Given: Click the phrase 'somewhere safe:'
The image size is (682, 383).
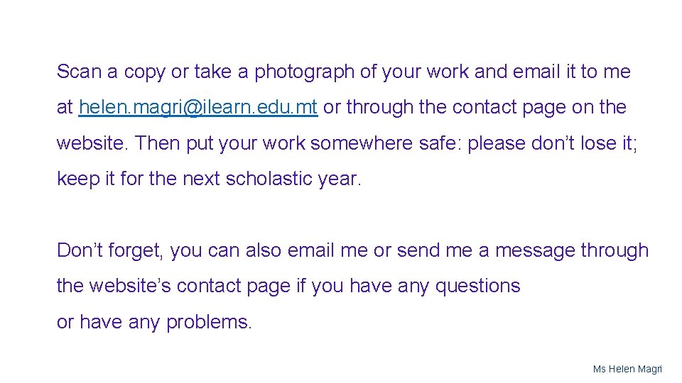Looking at the screenshot, I should [386, 143].
